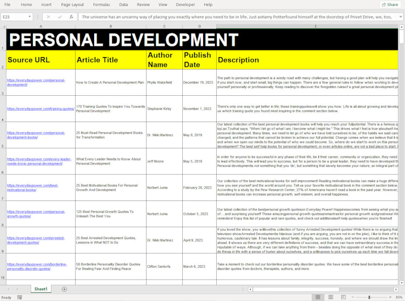Switch to the Sheet1 tab
Viewport: 405px width, 301px height.
[41, 289]
